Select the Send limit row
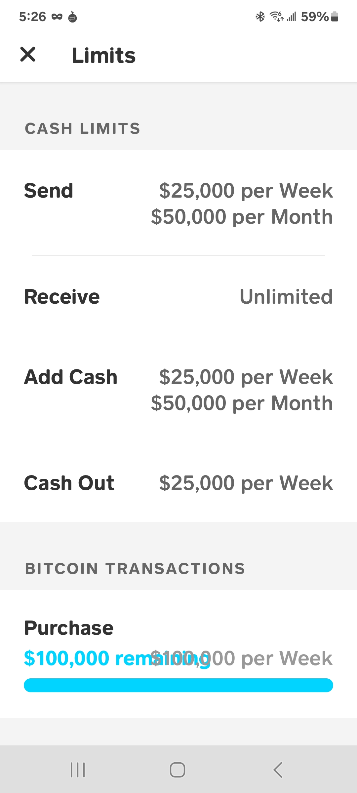357x793 pixels. tap(178, 203)
